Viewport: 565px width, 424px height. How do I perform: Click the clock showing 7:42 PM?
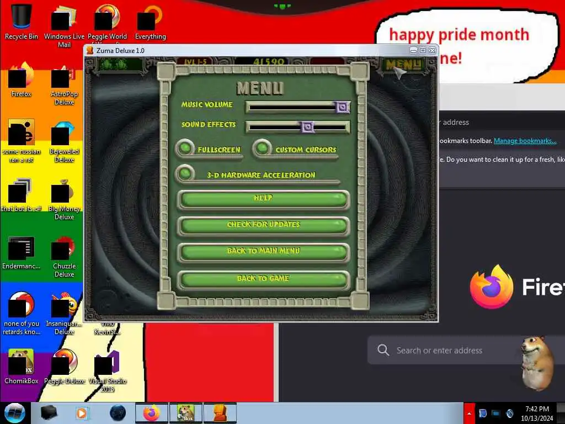(x=537, y=414)
